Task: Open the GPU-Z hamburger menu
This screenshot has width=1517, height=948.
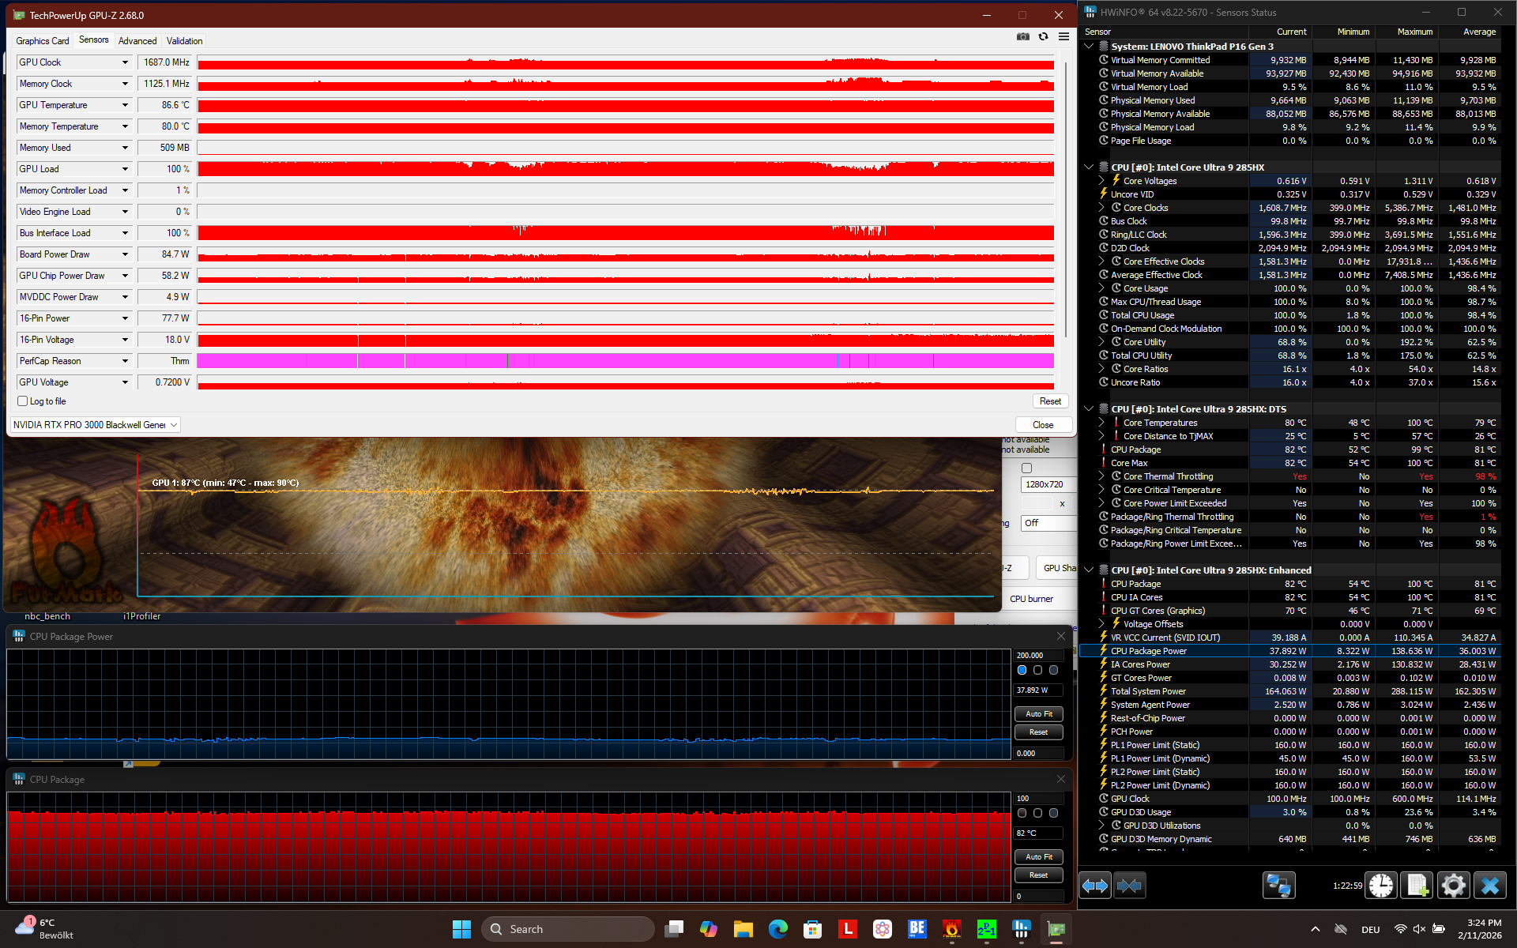Action: click(x=1063, y=36)
